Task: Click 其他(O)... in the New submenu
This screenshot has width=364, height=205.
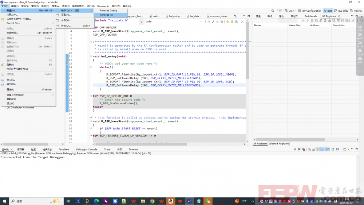Action: tap(74, 26)
